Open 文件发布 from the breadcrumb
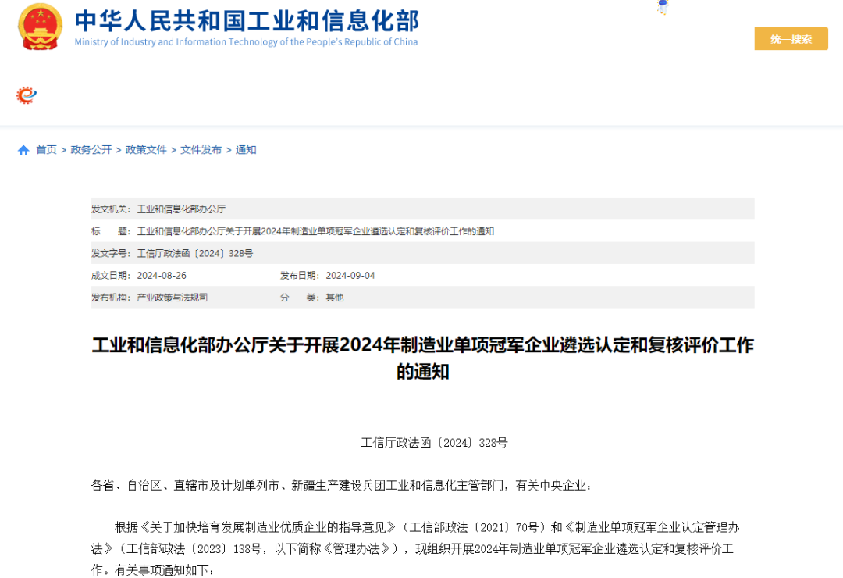This screenshot has height=578, width=843. coord(202,150)
